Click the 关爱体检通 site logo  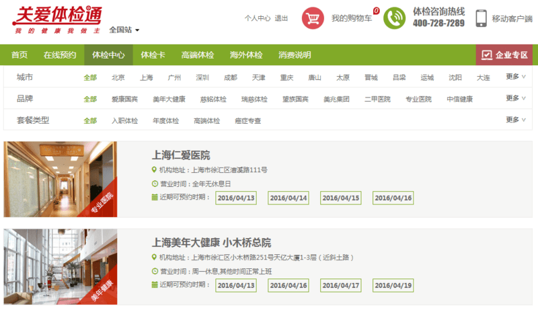(x=57, y=20)
